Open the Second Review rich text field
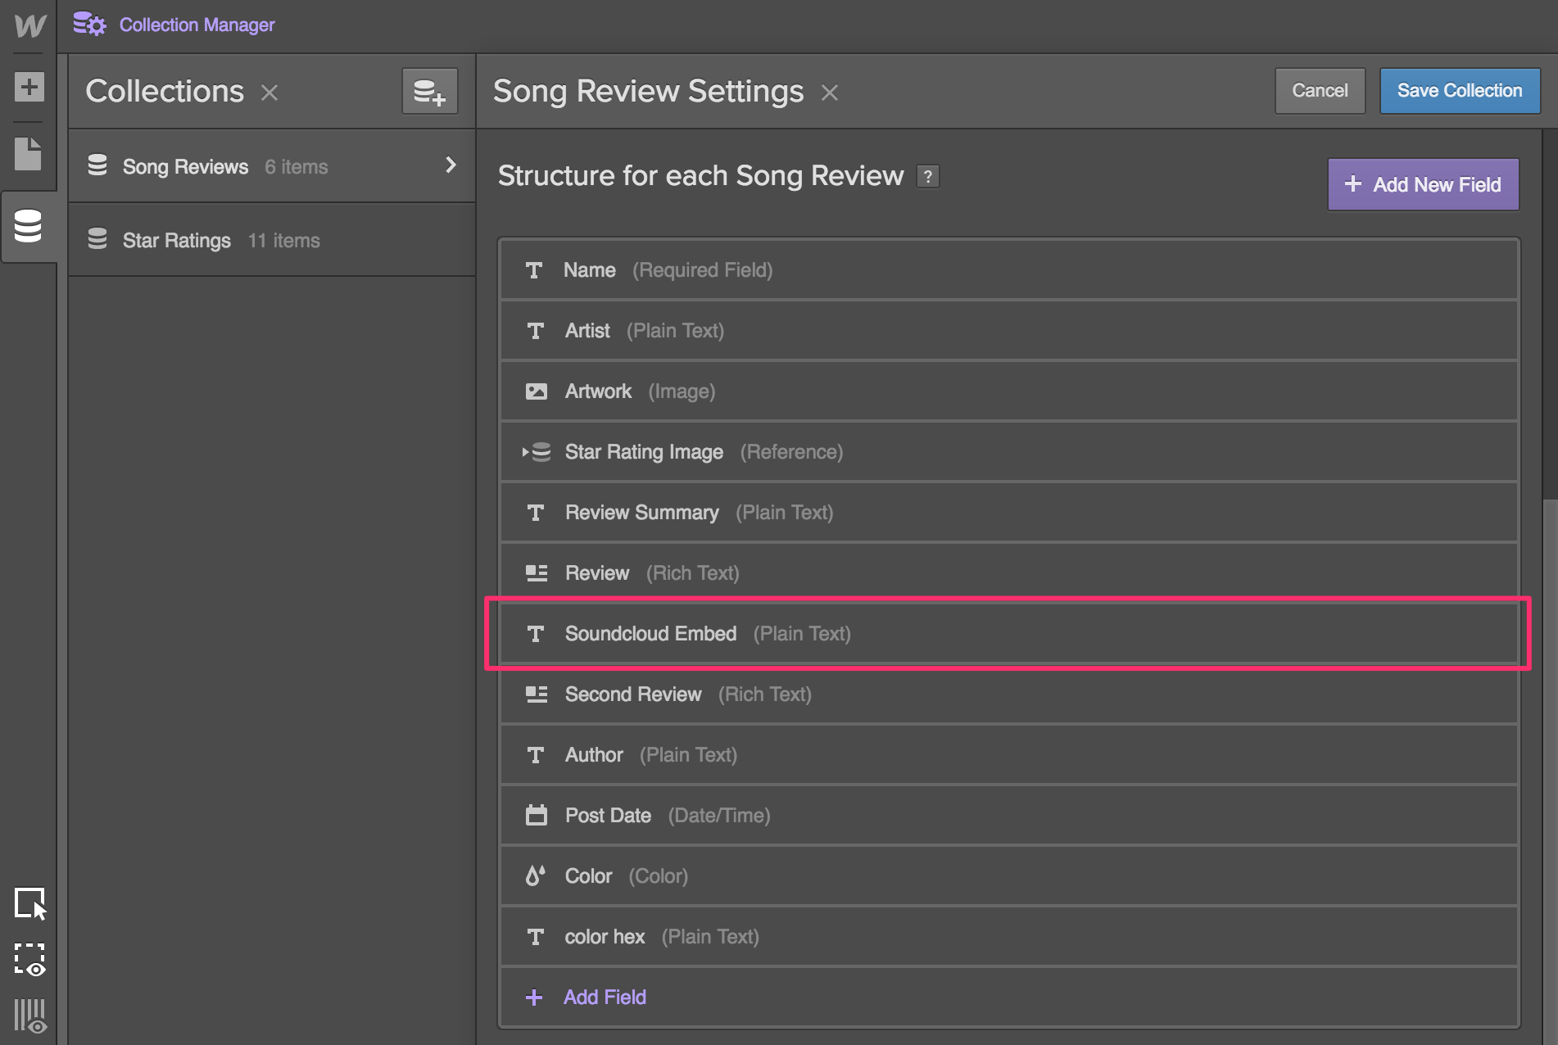Viewport: 1558px width, 1045px height. point(1009,694)
